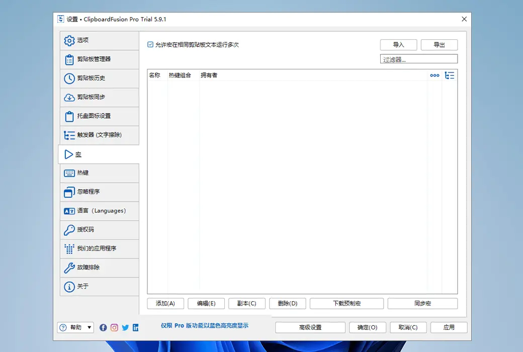Toggle 允许宏在相同剪贴板文本运行多次 checkbox
523x352 pixels.
(150, 45)
